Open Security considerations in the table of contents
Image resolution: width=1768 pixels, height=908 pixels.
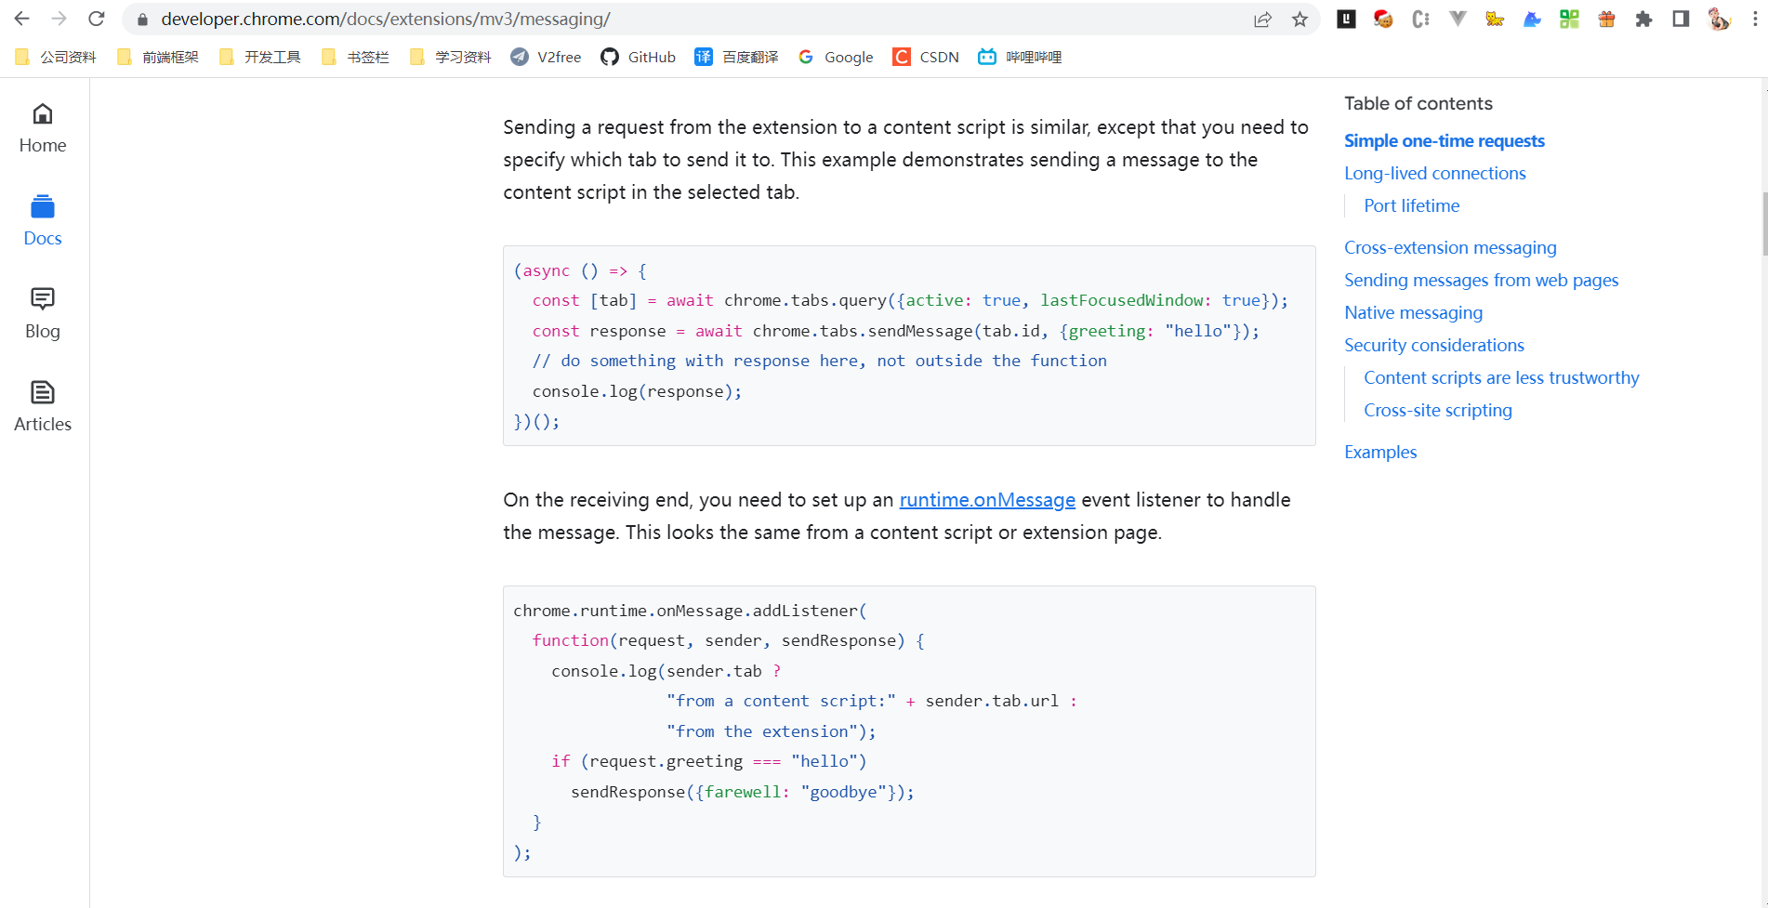(1433, 345)
